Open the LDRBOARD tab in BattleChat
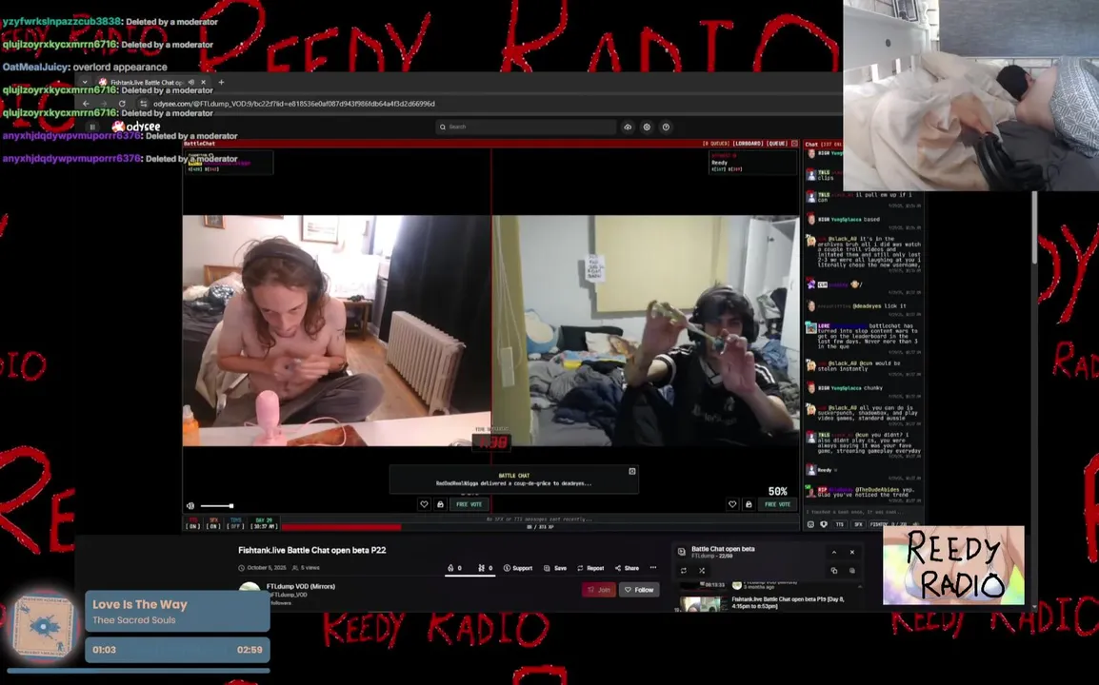Viewport: 1099px width, 685px height. pyautogui.click(x=748, y=144)
